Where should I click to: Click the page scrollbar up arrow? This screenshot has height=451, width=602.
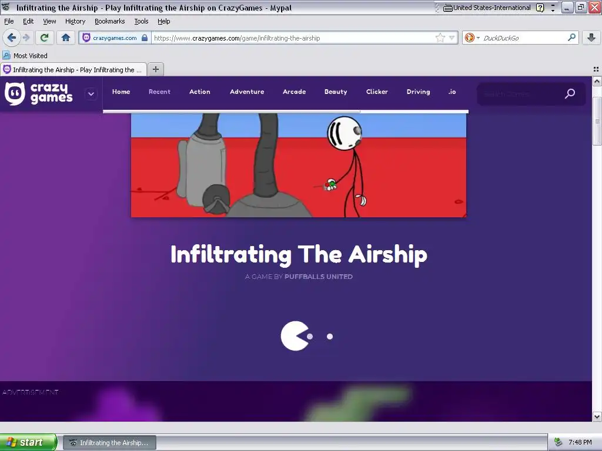(597, 81)
